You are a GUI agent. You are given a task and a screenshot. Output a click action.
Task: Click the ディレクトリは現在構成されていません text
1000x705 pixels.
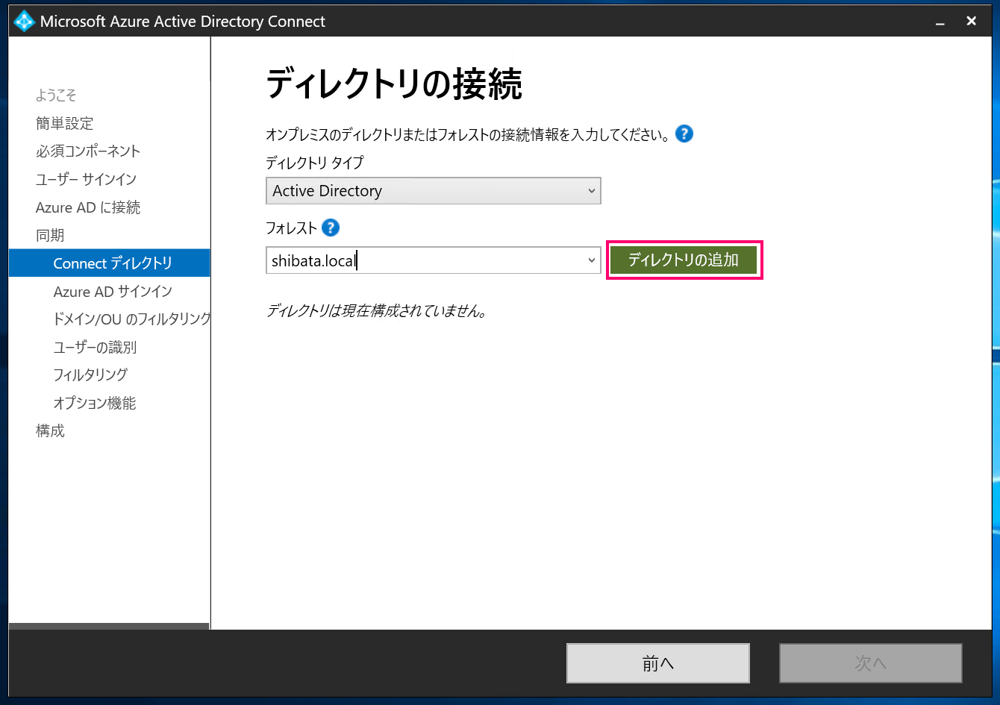click(377, 310)
